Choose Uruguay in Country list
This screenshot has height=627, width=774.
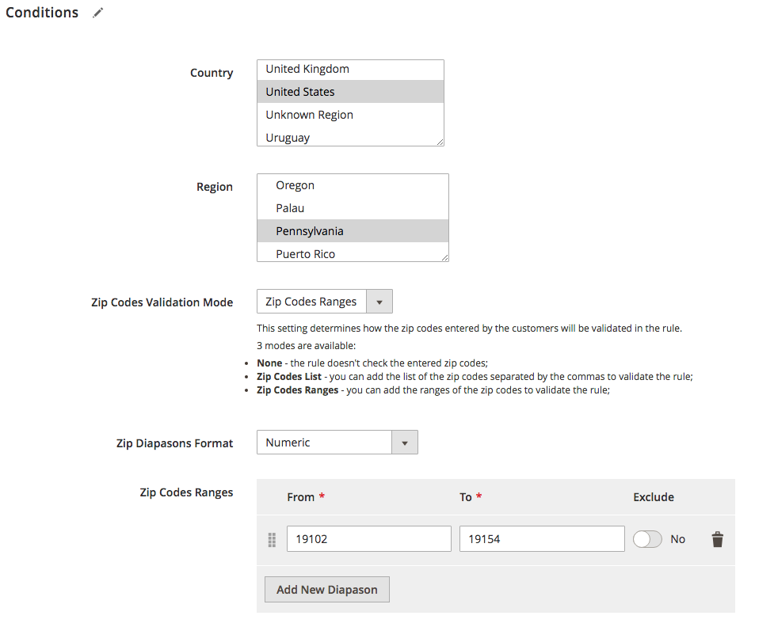pyautogui.click(x=350, y=137)
